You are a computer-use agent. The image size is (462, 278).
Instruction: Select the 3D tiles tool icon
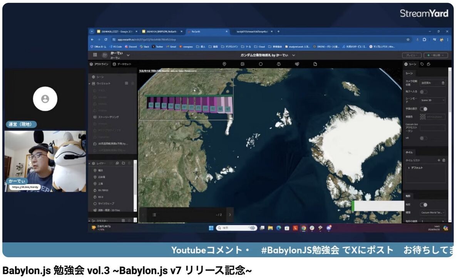[297, 64]
